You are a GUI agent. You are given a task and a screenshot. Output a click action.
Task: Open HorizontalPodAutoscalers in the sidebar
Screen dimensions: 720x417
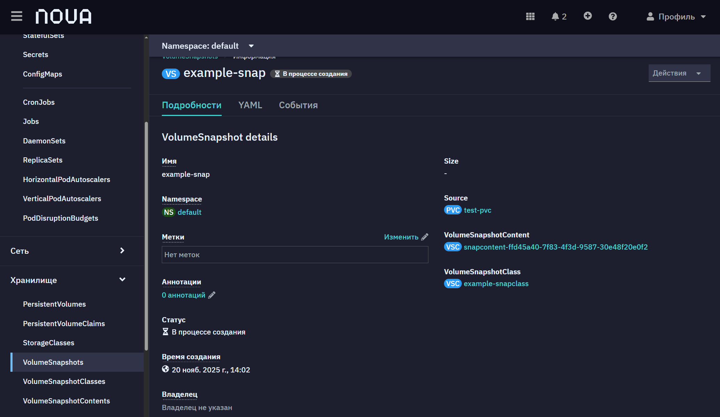[66, 180]
